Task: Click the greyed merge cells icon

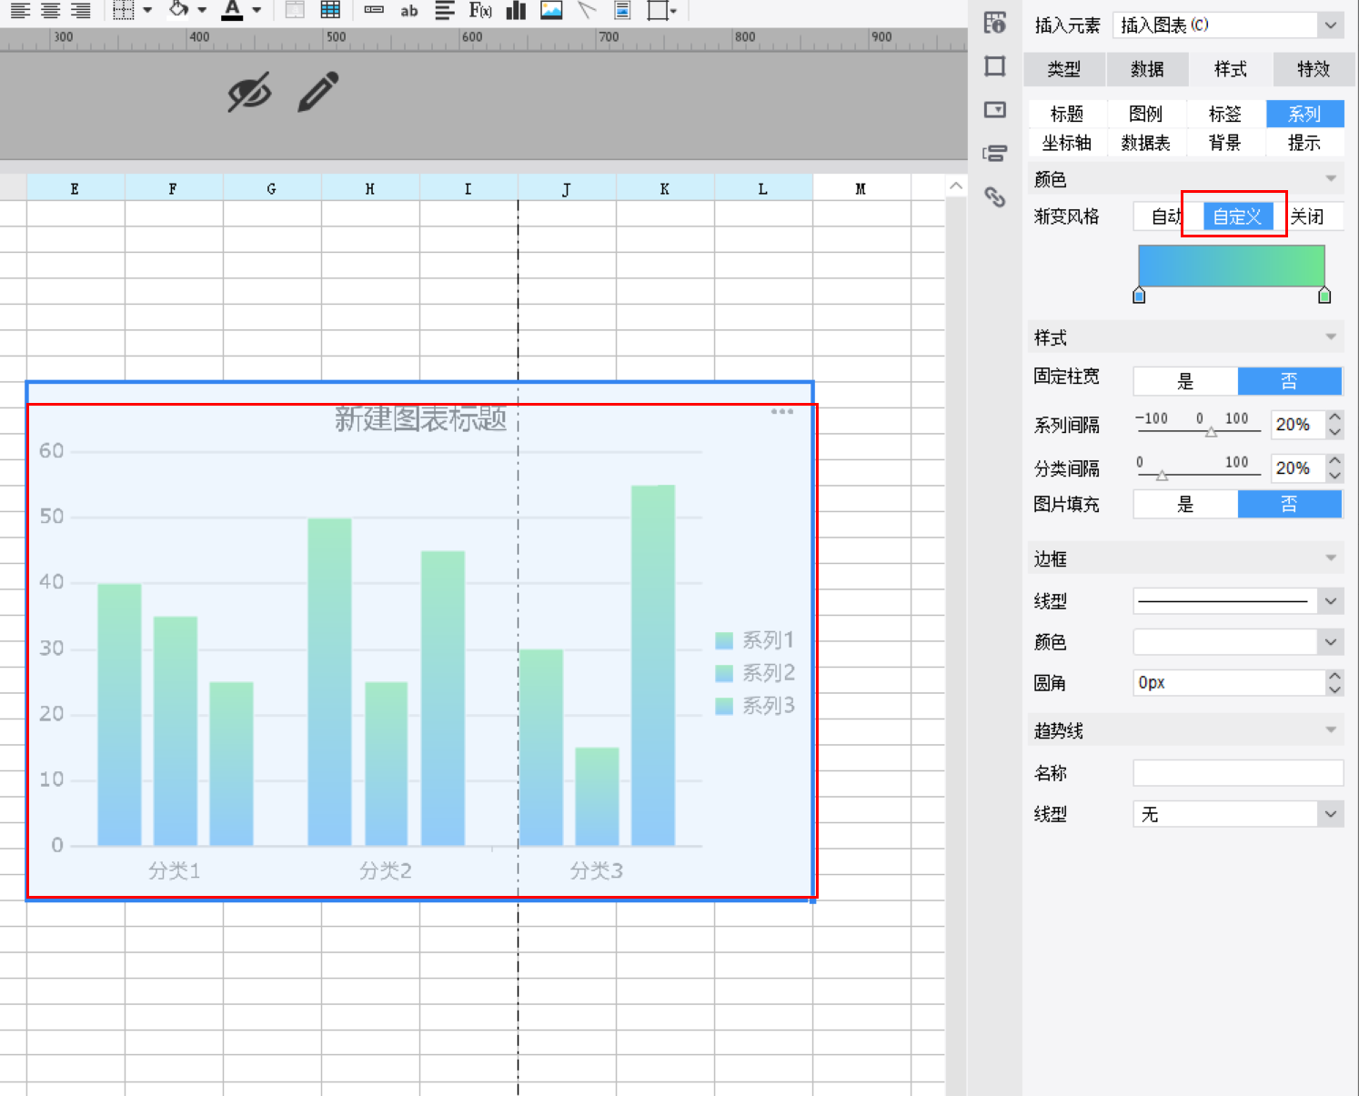Action: pyautogui.click(x=295, y=10)
